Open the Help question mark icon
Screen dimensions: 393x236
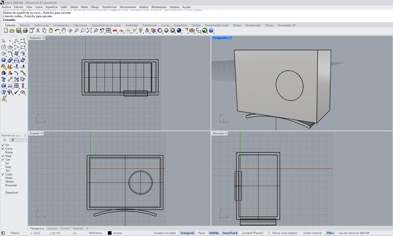(x=211, y=31)
